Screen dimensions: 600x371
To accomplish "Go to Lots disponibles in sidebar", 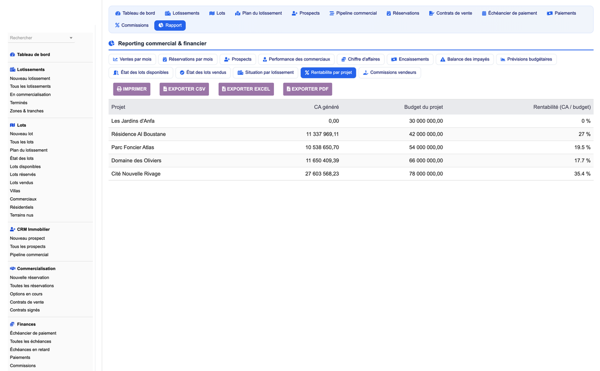I will pyautogui.click(x=25, y=166).
